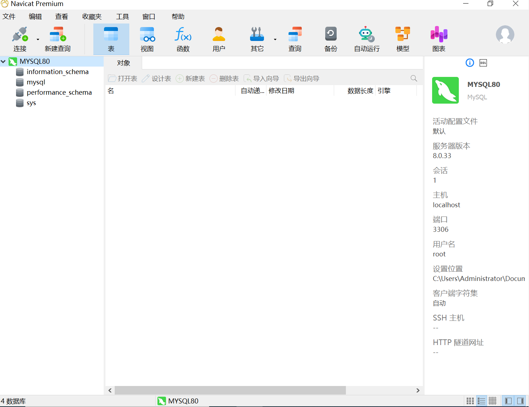The height and width of the screenshot is (407, 529).
Task: Open the Favorites (收藏夹) menu
Action: [92, 17]
